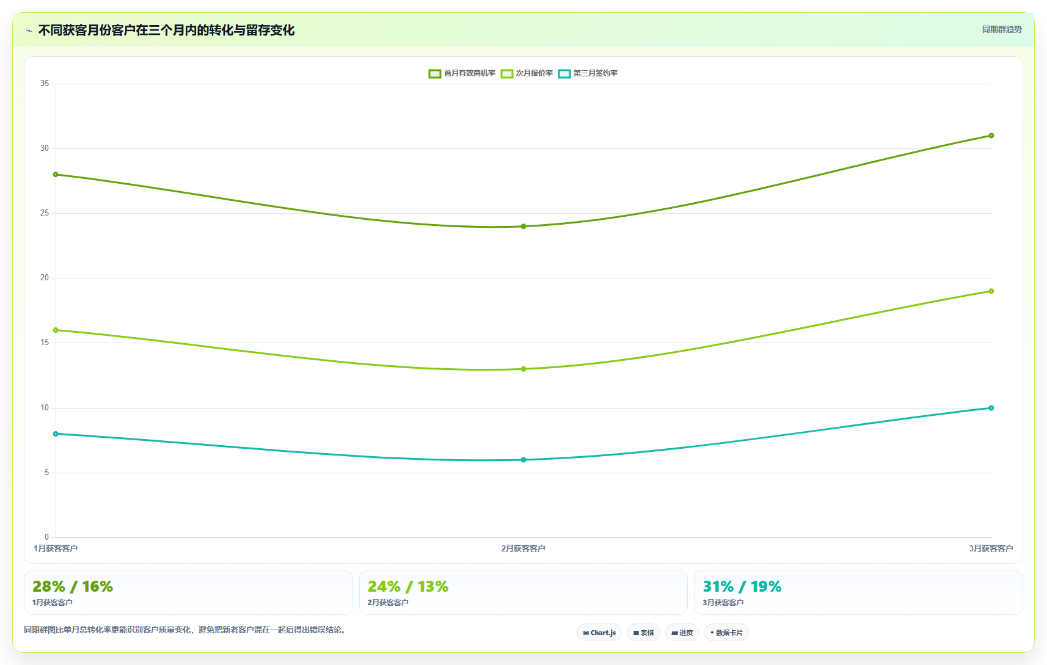Click the 次月报价率 legend label
This screenshot has width=1047, height=665.
(534, 73)
